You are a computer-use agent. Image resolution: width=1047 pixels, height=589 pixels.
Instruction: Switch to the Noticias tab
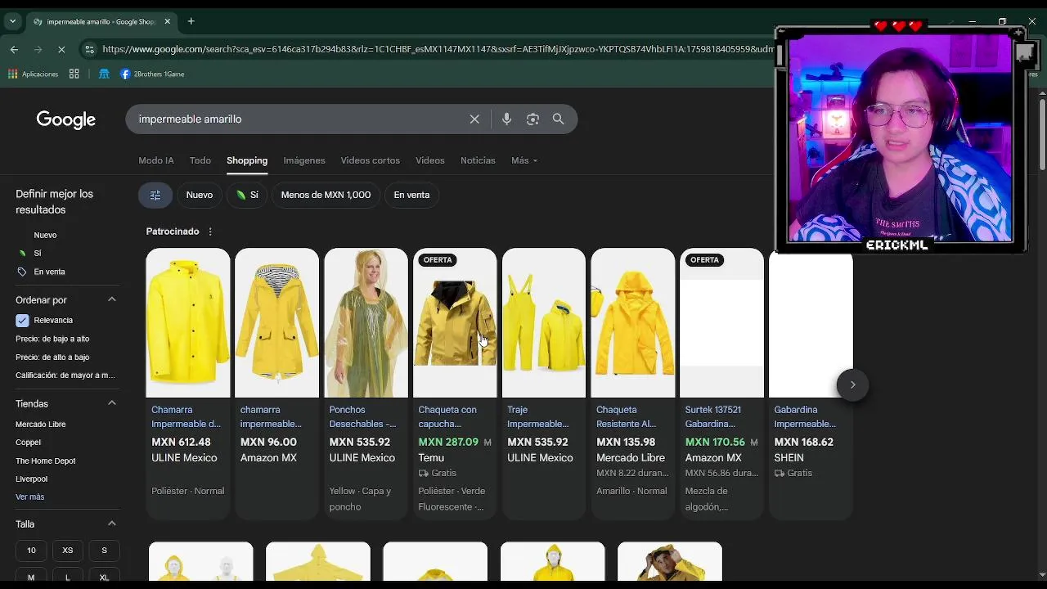478,160
